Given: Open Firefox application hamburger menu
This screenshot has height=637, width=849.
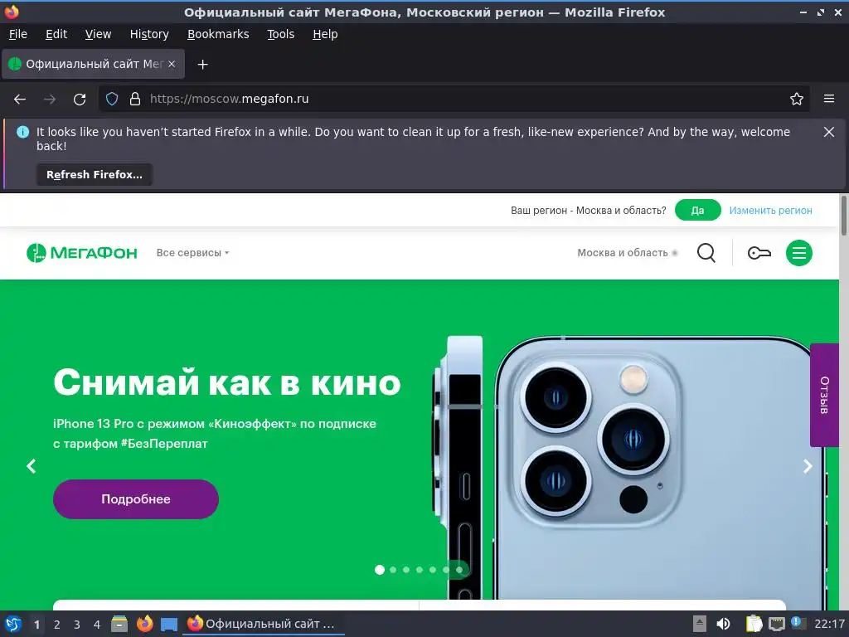Looking at the screenshot, I should coord(829,99).
